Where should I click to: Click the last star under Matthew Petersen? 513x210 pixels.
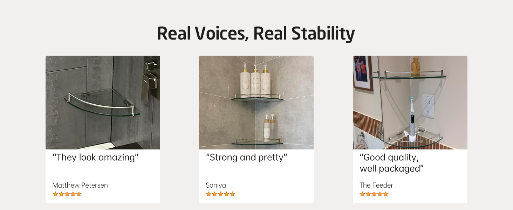pos(79,194)
